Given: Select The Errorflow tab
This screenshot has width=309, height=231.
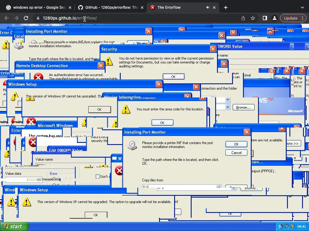Looking at the screenshot, I should (x=182, y=8).
